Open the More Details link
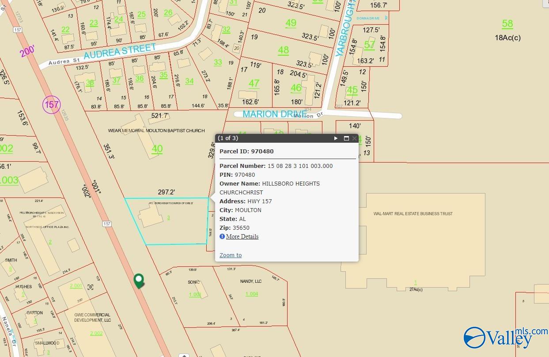 [242, 236]
